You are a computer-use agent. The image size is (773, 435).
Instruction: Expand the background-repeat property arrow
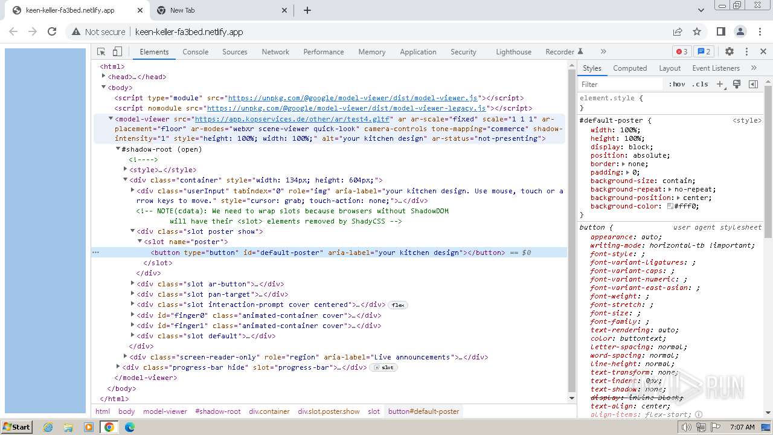point(671,189)
